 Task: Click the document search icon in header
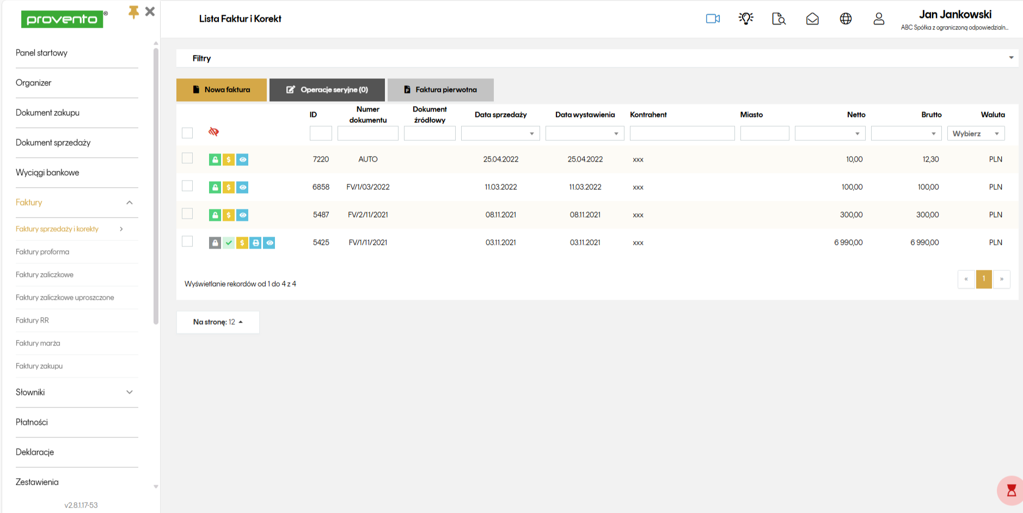click(x=779, y=19)
